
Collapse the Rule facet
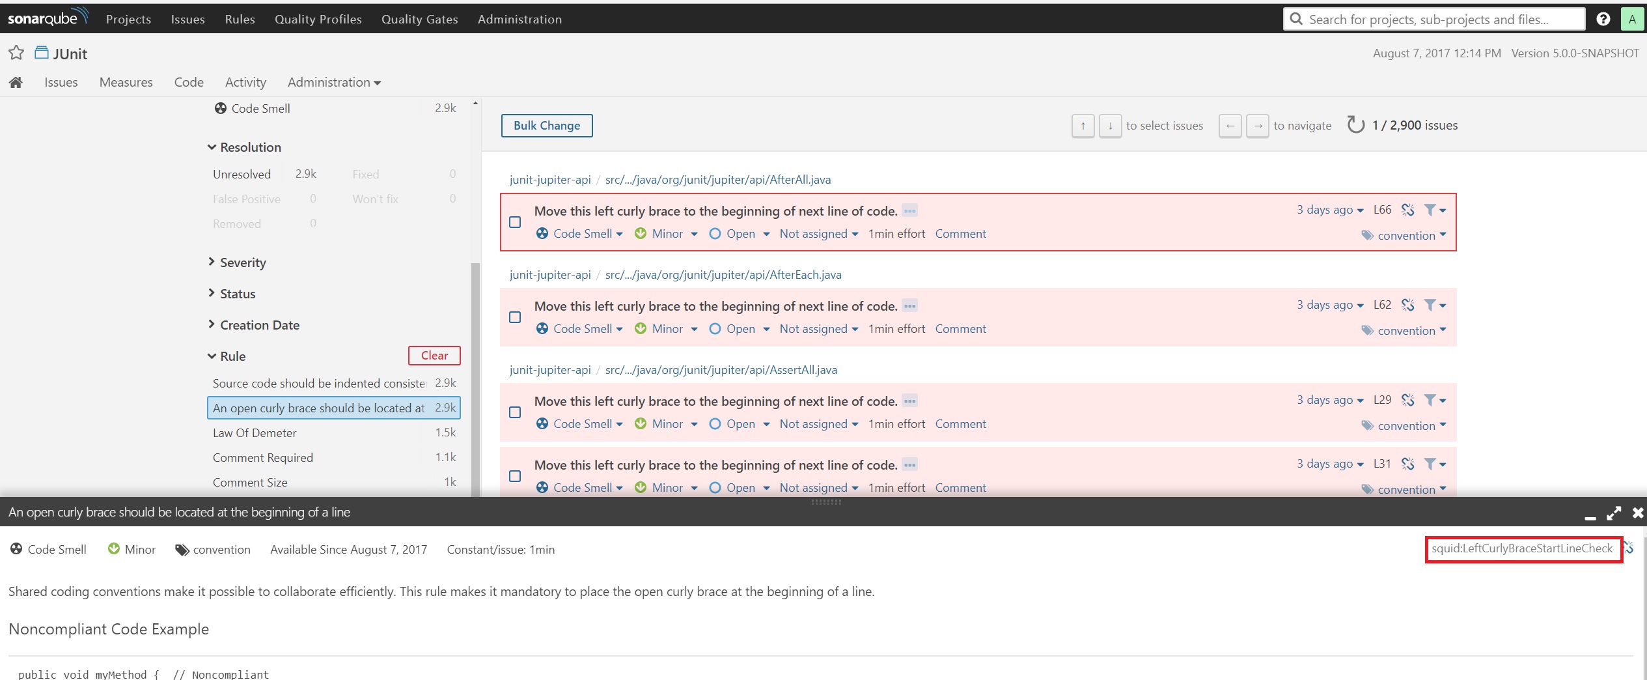227,356
